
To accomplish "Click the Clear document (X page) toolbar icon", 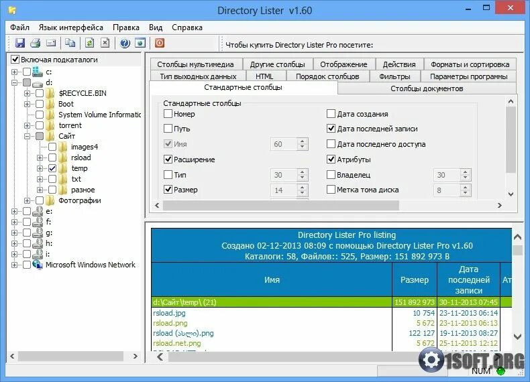I will pos(105,43).
